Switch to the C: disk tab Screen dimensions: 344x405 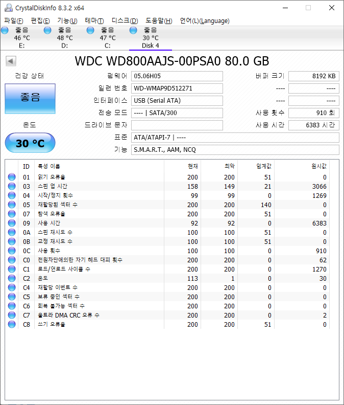coord(108,38)
